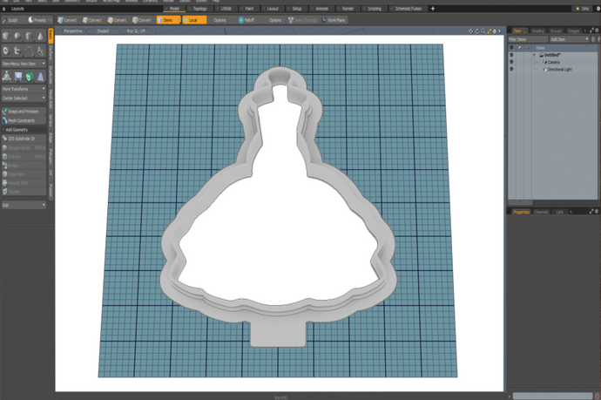Toggle the Items selection mode
This screenshot has height=400, width=601.
pos(168,20)
